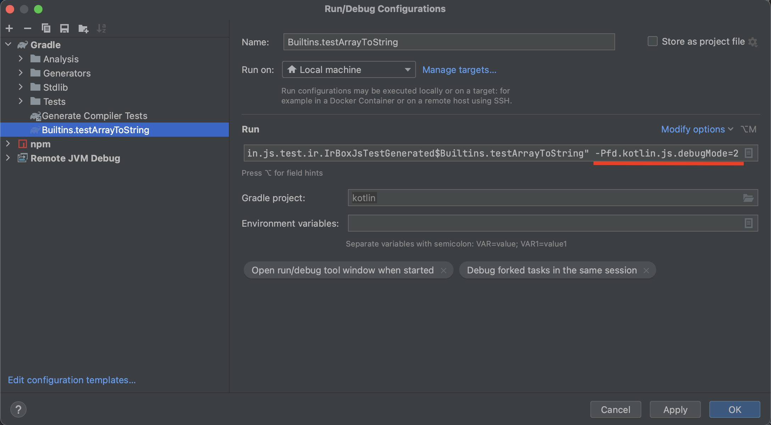Viewport: 771px width, 425px height.
Task: Click the help question mark button
Action: point(18,409)
